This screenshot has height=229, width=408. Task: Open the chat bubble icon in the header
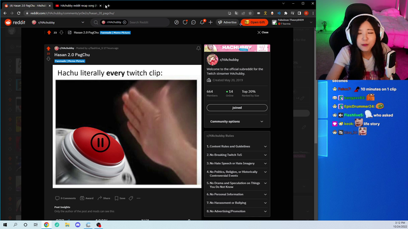pos(193,22)
